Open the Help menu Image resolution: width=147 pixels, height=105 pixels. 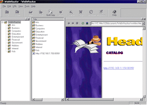[33, 6]
